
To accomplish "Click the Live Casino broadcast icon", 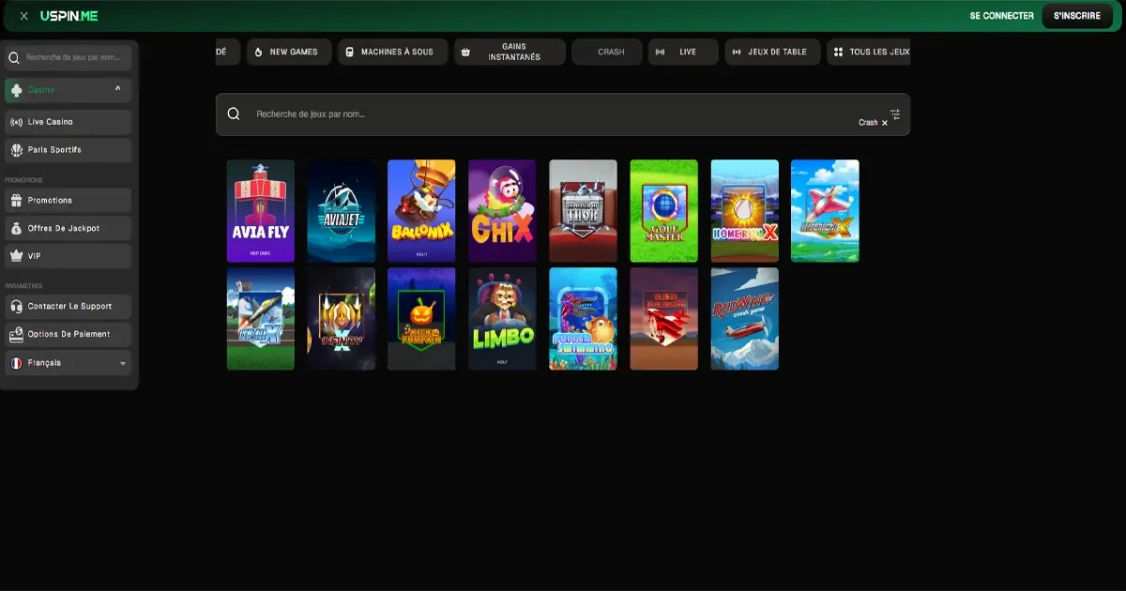I will point(16,122).
